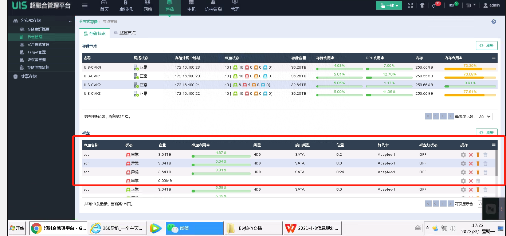
Task: Select the UIS-CVK1 node row
Action: pyautogui.click(x=290, y=76)
